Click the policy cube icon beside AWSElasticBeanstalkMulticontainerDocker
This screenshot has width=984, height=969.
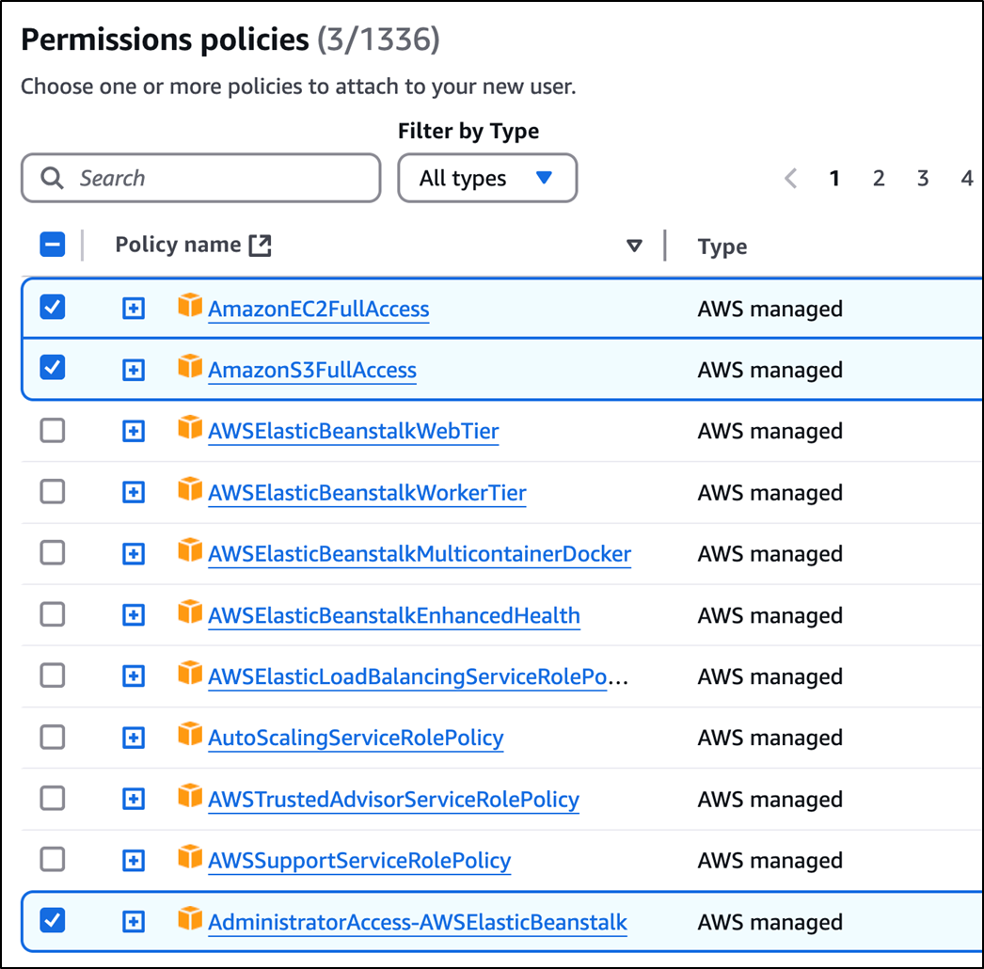190,550
